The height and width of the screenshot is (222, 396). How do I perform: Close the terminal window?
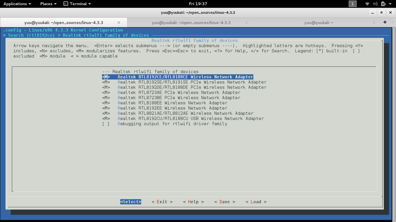(x=390, y=12)
